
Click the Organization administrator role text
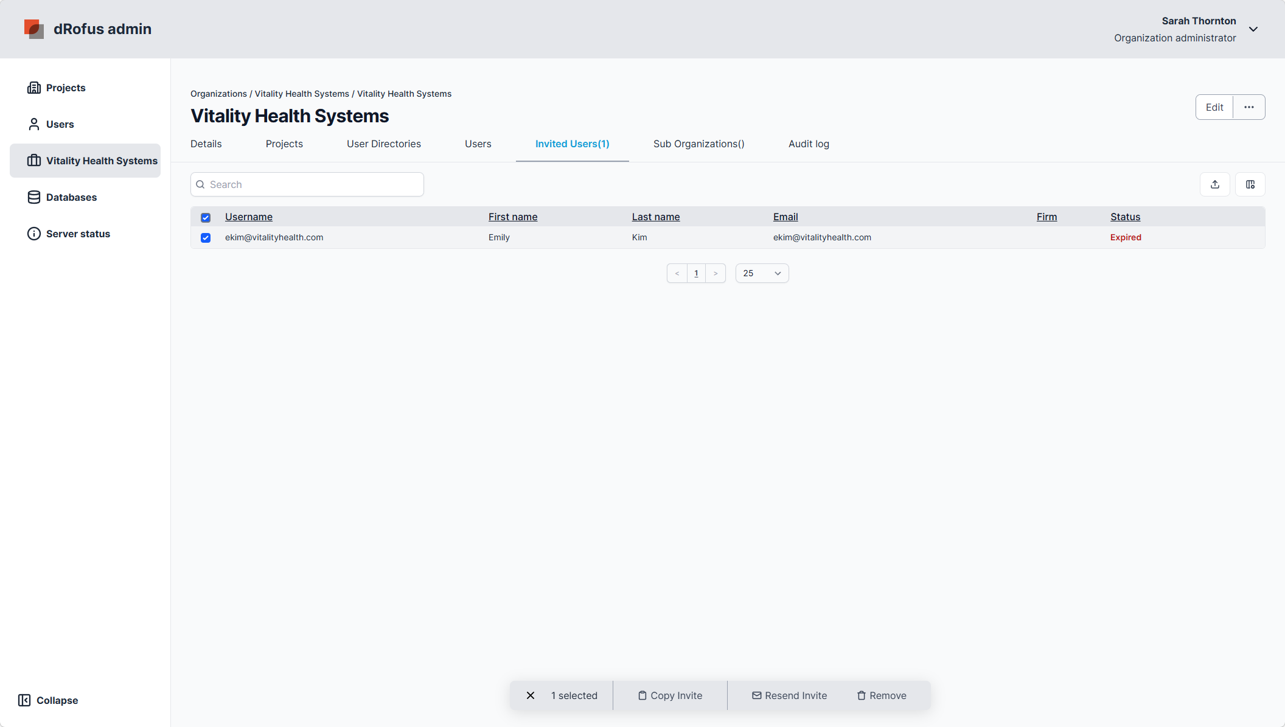pos(1175,38)
